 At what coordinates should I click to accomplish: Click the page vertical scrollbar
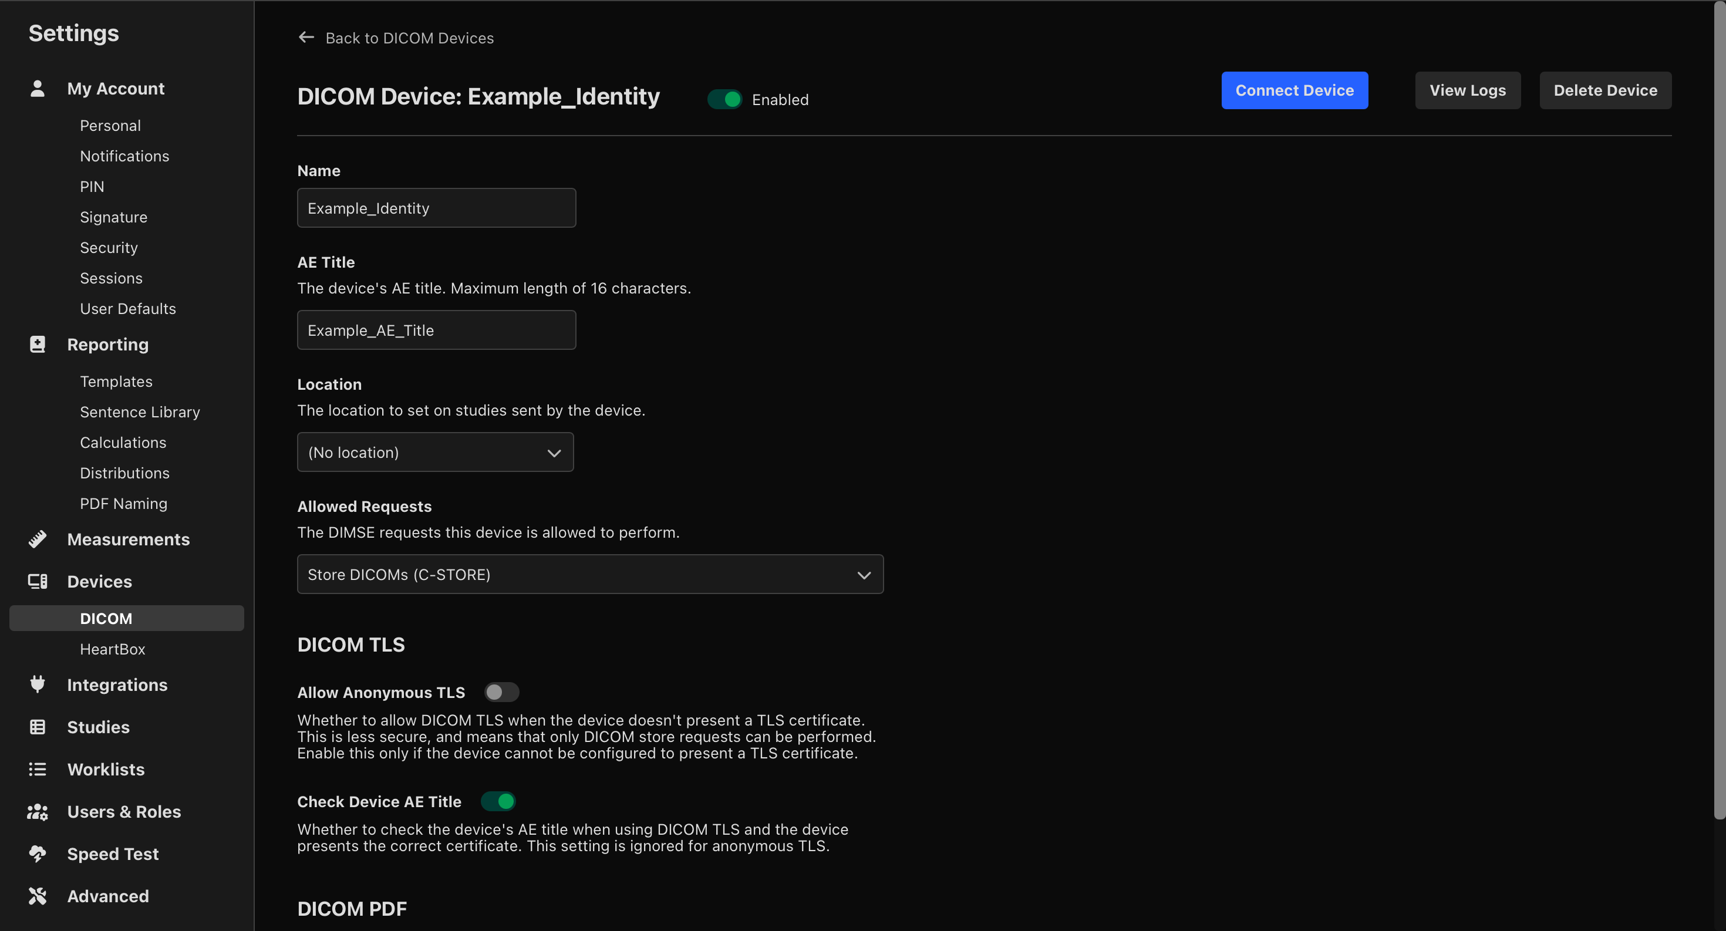pos(1720,409)
